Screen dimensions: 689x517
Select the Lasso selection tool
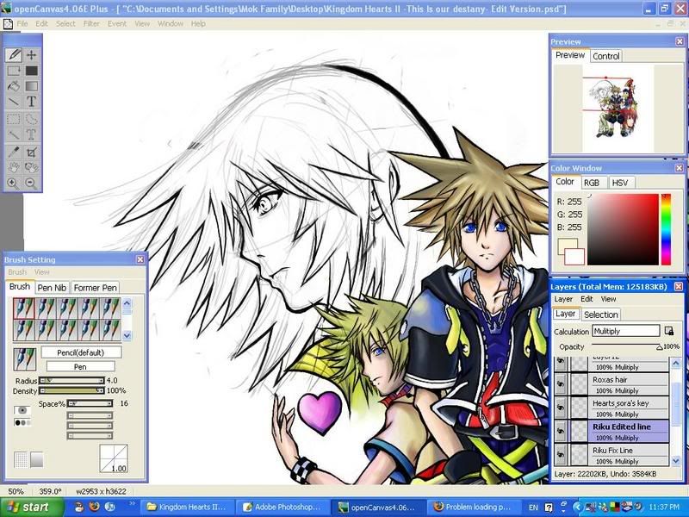31,119
